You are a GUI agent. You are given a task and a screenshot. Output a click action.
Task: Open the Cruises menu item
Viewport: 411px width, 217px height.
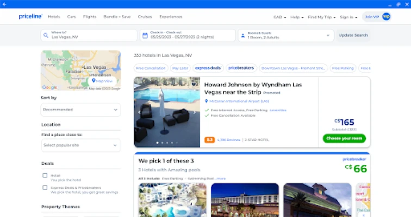coord(145,17)
